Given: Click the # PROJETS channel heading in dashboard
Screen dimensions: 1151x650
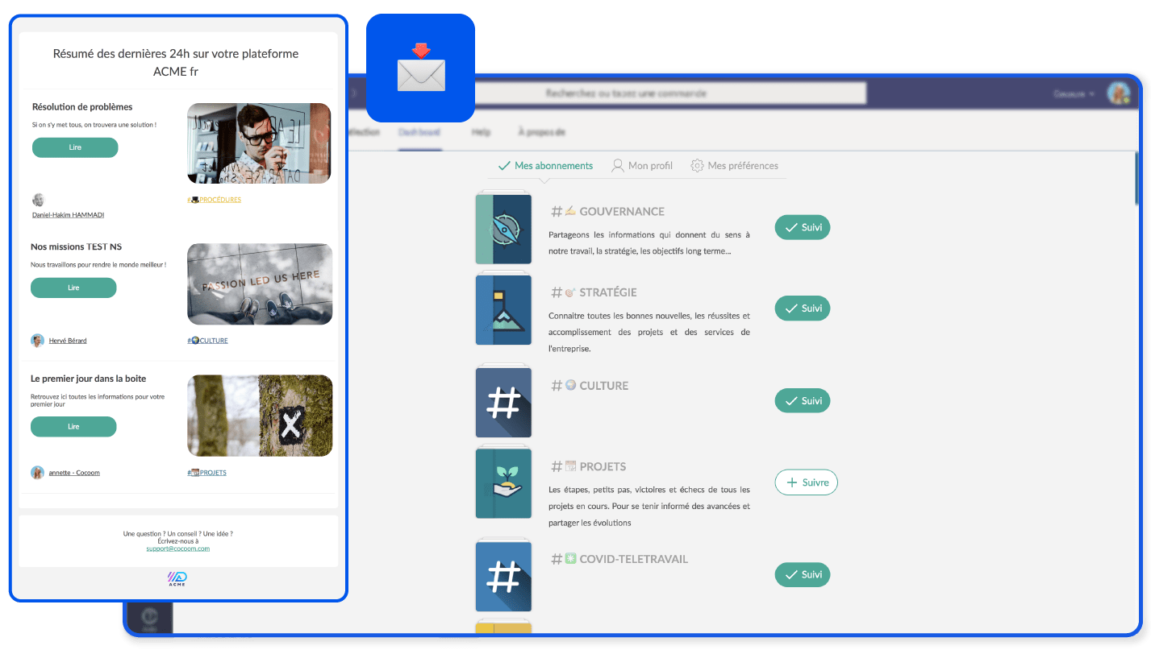Looking at the screenshot, I should point(588,466).
